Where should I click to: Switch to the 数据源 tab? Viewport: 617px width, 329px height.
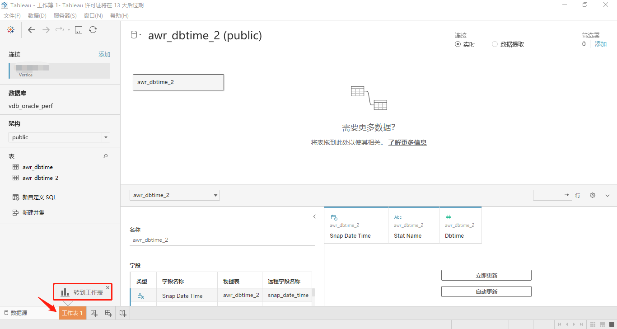pos(16,313)
